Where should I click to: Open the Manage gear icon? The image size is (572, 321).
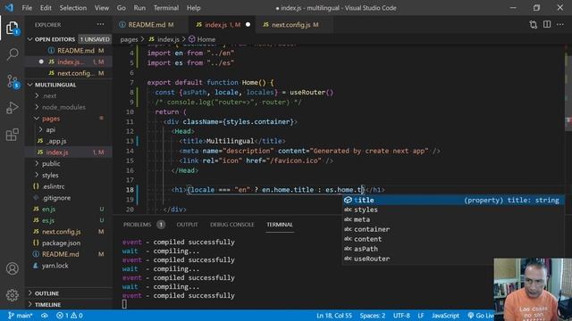(12, 295)
